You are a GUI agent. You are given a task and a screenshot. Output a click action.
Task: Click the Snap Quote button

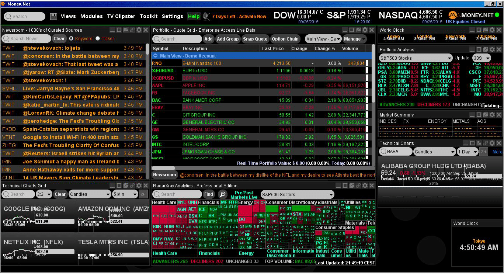click(x=255, y=39)
